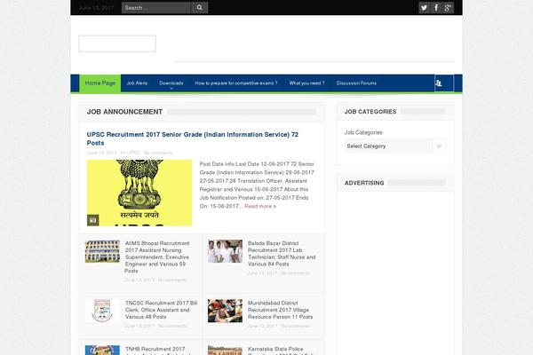
Task: Open AIIMS Bhopal Recruitment 2017 article
Action: pos(157,257)
